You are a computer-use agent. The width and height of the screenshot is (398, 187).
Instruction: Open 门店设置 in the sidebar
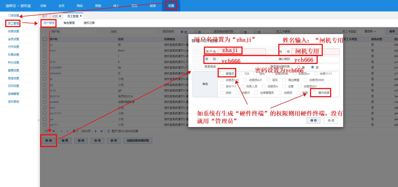coord(13,15)
